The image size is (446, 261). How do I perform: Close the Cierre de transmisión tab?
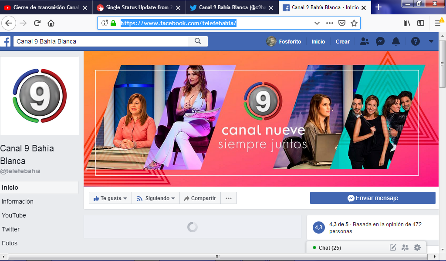pyautogui.click(x=85, y=8)
